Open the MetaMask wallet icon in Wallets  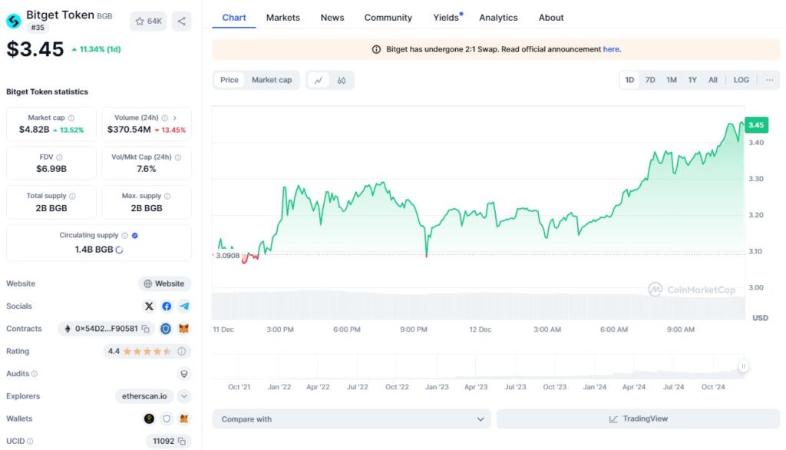184,419
